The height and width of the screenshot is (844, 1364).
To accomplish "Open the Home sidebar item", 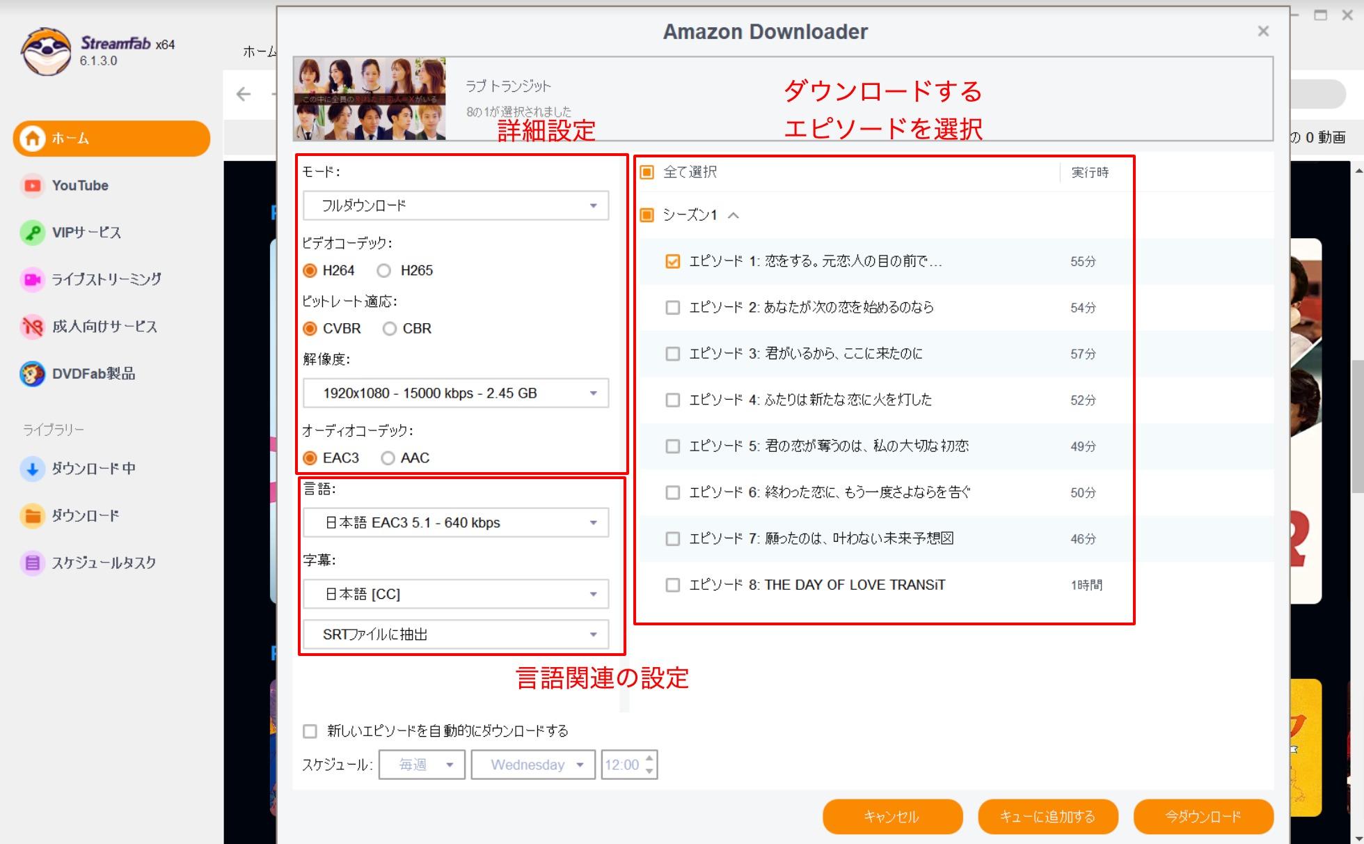I will coord(111,138).
